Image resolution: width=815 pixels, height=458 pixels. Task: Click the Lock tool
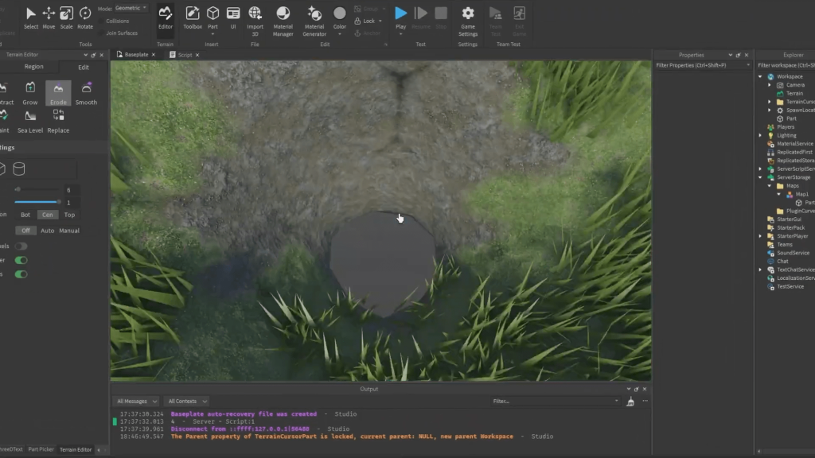pyautogui.click(x=368, y=21)
